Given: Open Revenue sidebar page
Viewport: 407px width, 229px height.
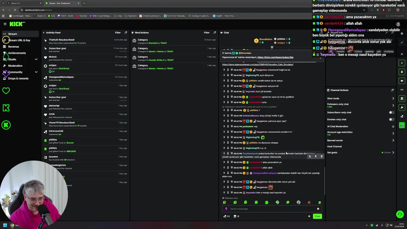Looking at the screenshot, I should click(20, 46).
